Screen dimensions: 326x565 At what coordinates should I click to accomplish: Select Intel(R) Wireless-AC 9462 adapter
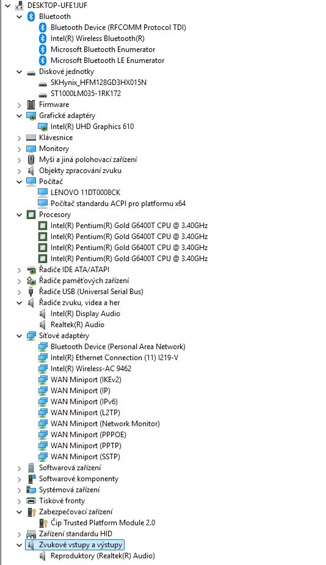[91, 369]
